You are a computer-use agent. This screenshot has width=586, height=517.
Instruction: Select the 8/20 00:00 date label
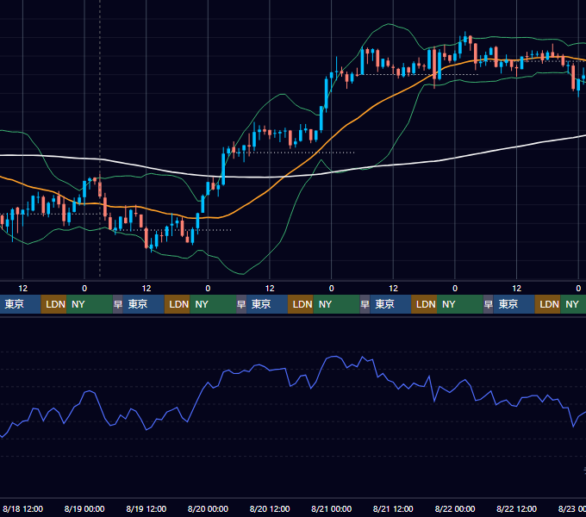(208, 508)
